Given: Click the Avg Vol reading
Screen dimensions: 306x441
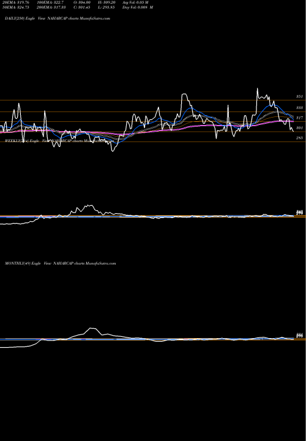Looking at the screenshot, I should click(x=135, y=2).
